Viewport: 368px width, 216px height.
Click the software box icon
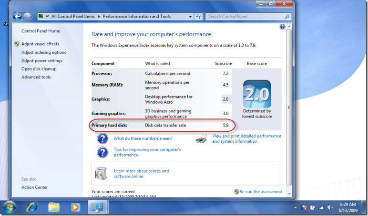pos(101,173)
